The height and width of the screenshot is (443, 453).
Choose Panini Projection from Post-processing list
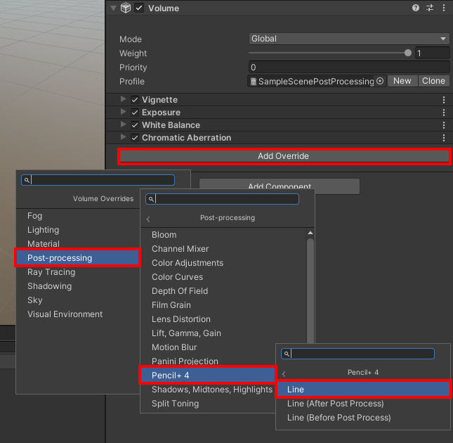(208, 361)
